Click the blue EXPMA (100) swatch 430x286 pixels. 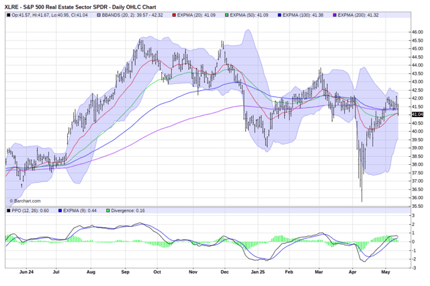click(279, 15)
